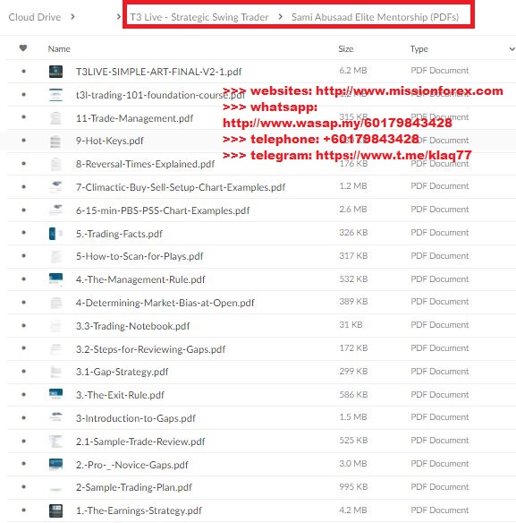This screenshot has height=523, width=516.
Task: Select file name t3l-trading-101-foundation-course.pdf
Action: pyautogui.click(x=160, y=95)
